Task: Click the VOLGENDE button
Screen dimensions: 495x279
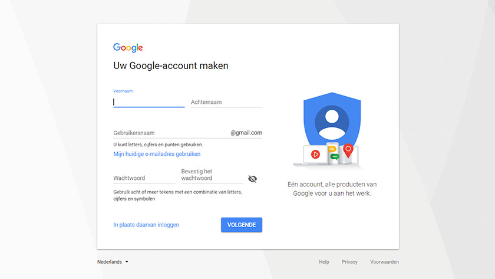Action: (x=242, y=225)
